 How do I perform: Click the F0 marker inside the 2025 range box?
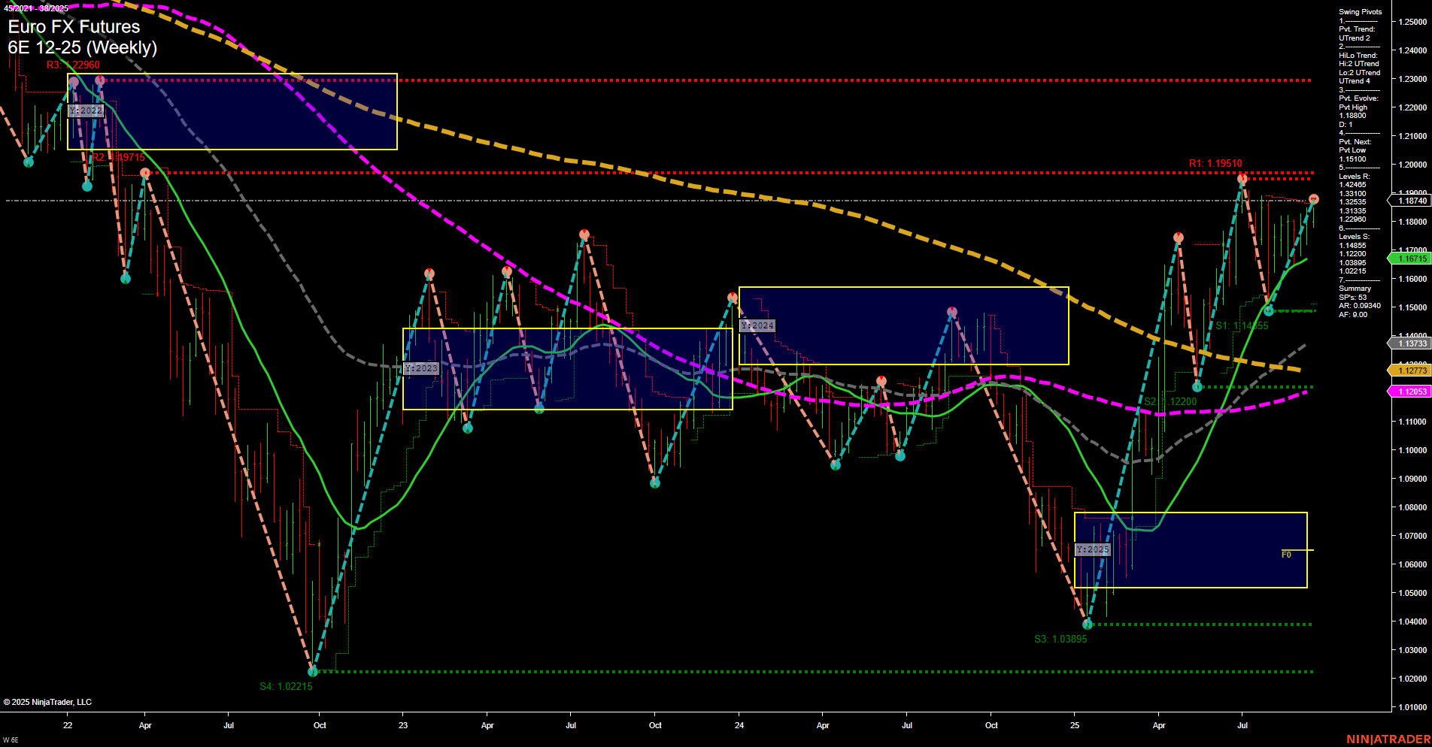1286,554
